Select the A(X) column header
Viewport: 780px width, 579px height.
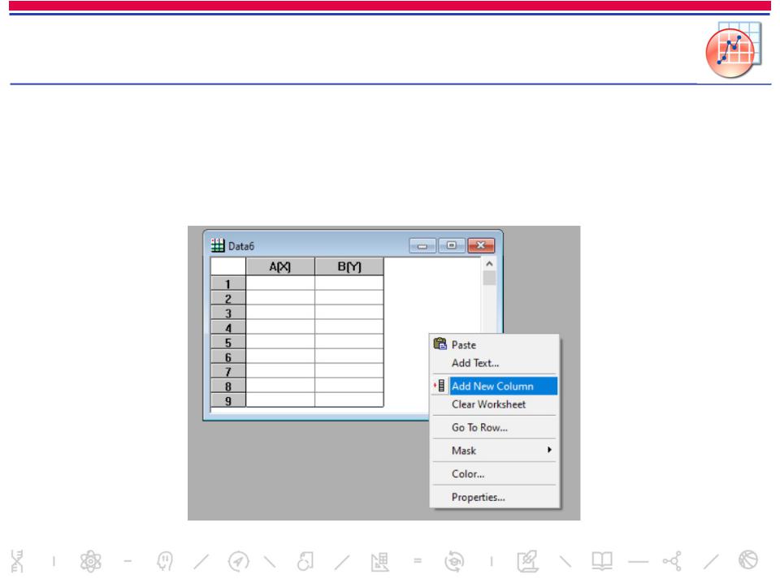[280, 266]
